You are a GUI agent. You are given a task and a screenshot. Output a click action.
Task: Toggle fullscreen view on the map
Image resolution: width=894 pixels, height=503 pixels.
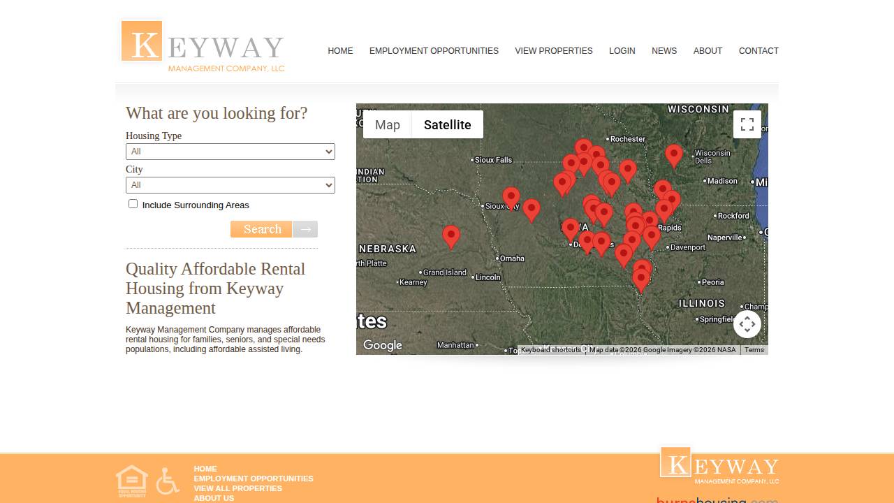coord(747,124)
